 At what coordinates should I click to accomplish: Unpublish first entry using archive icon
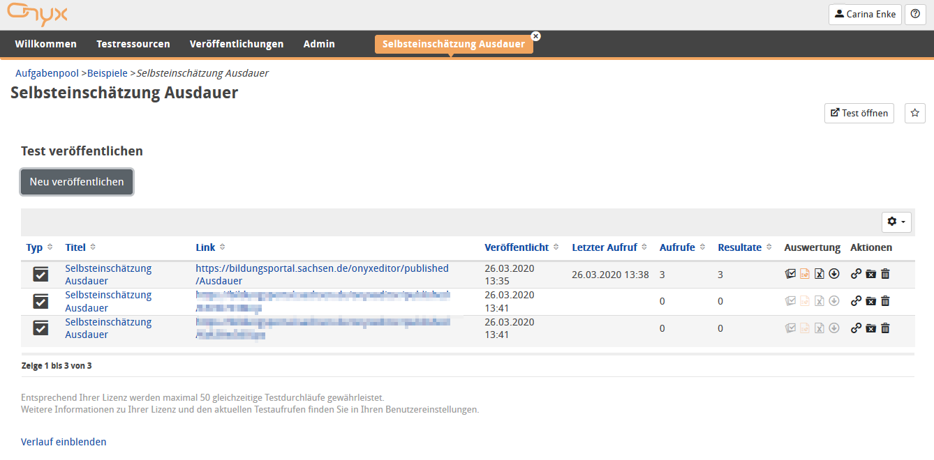[x=870, y=273]
